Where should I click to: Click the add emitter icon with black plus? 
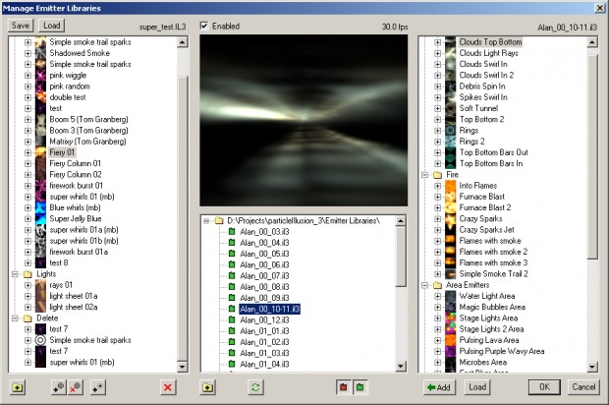coord(59,387)
